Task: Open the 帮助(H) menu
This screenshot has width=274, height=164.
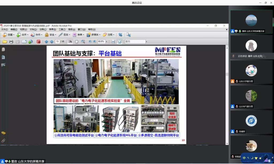Action: coord(92,29)
